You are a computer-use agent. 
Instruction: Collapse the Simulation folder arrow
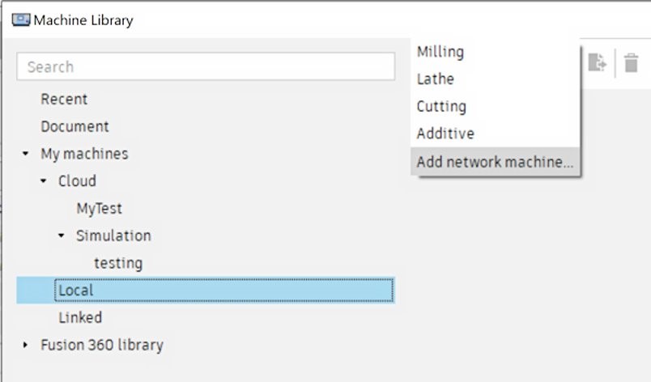(x=62, y=236)
